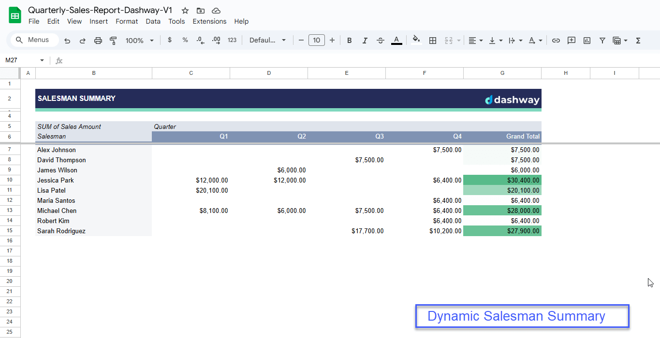This screenshot has width=660, height=338.
Task: Insert a link
Action: tap(556, 41)
